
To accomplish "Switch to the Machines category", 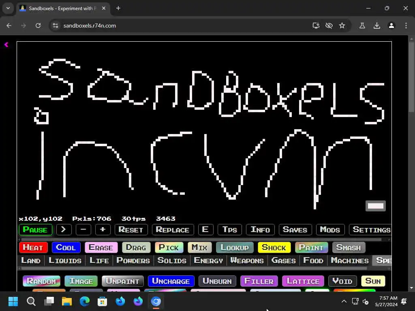I will coord(350,260).
